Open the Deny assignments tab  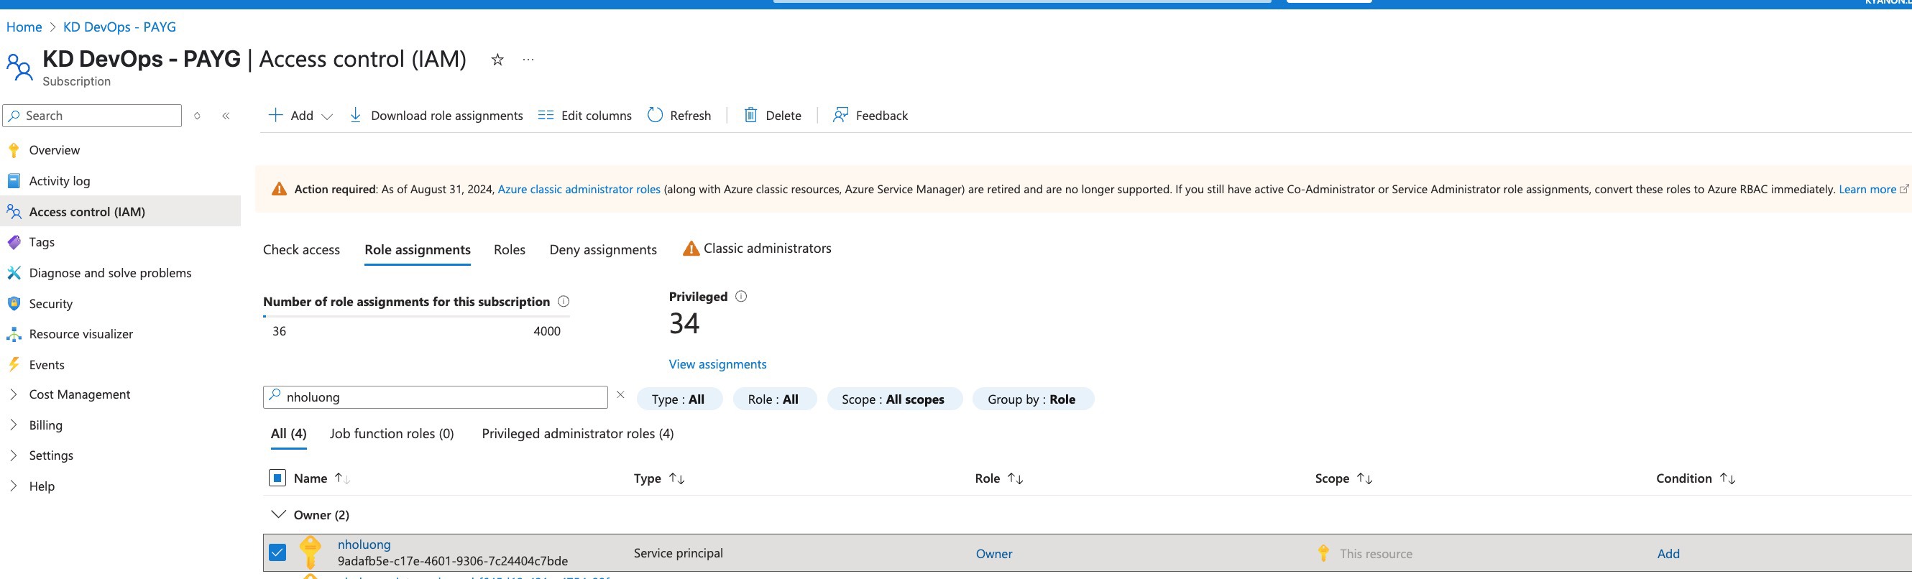[602, 250]
